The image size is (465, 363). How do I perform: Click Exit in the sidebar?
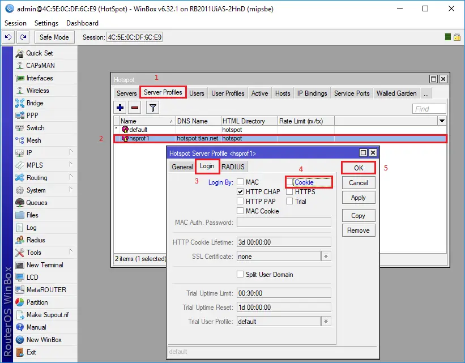coord(31,352)
